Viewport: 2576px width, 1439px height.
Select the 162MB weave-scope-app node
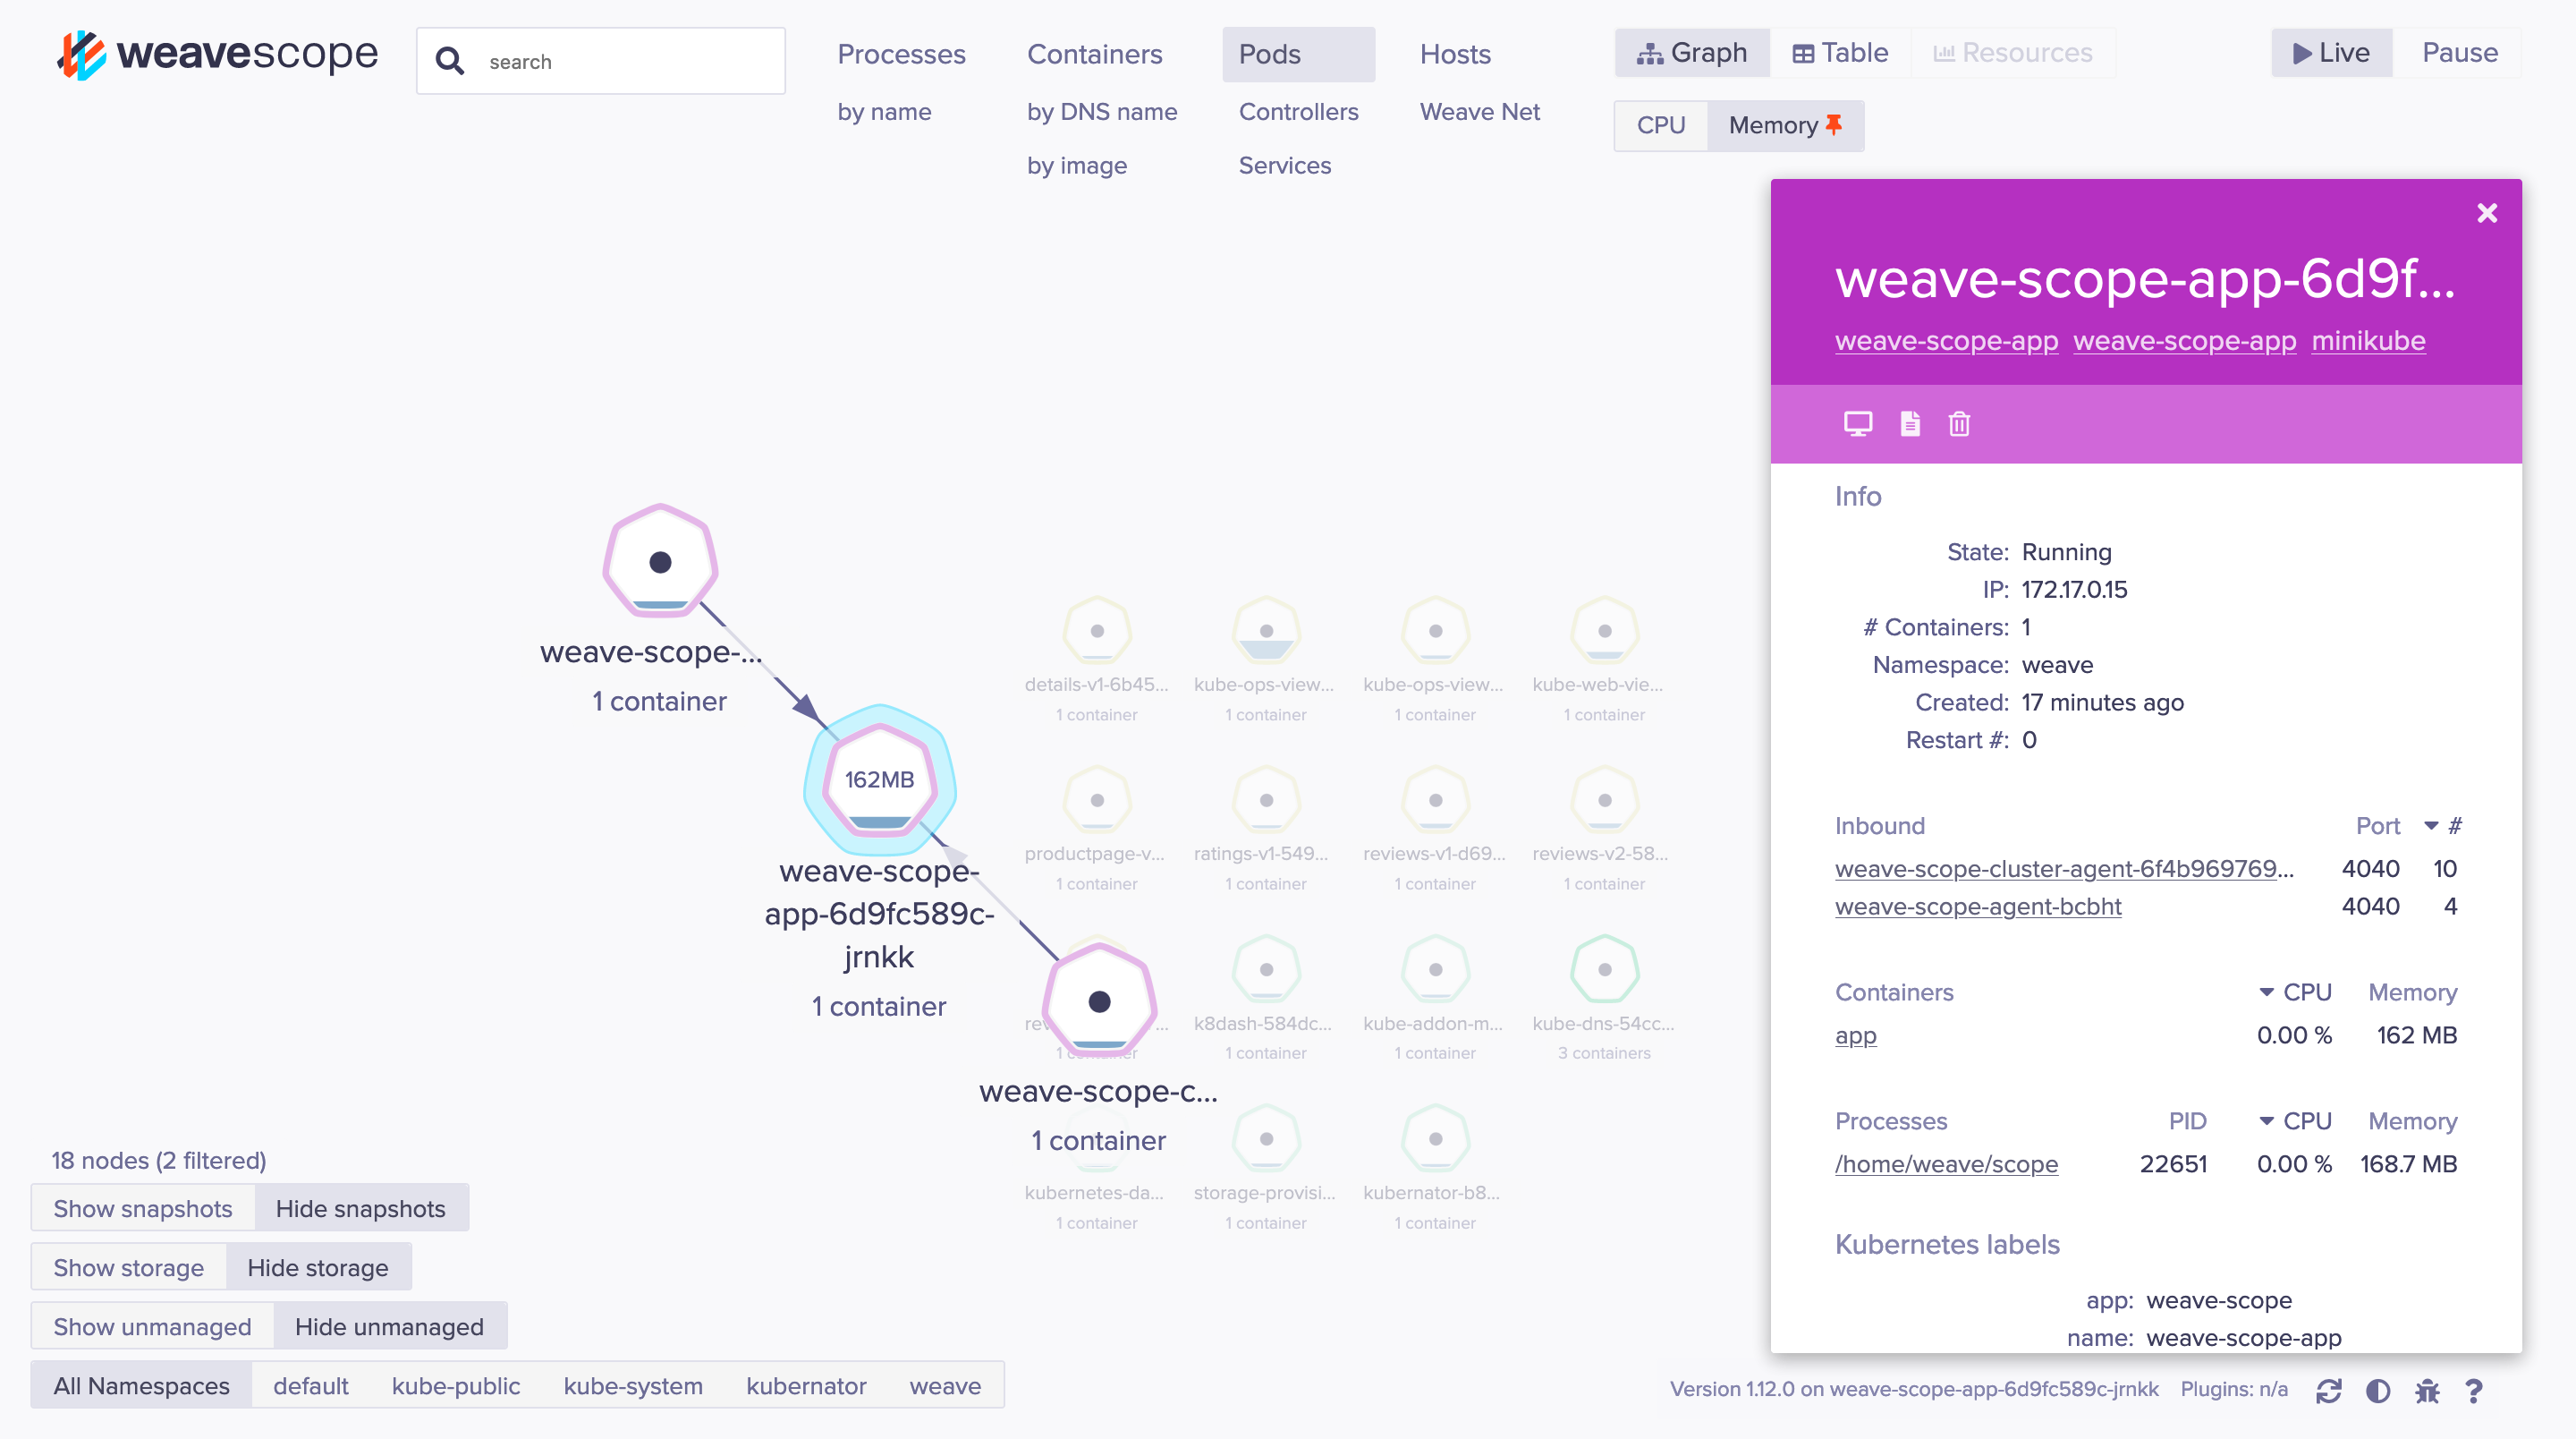point(879,780)
